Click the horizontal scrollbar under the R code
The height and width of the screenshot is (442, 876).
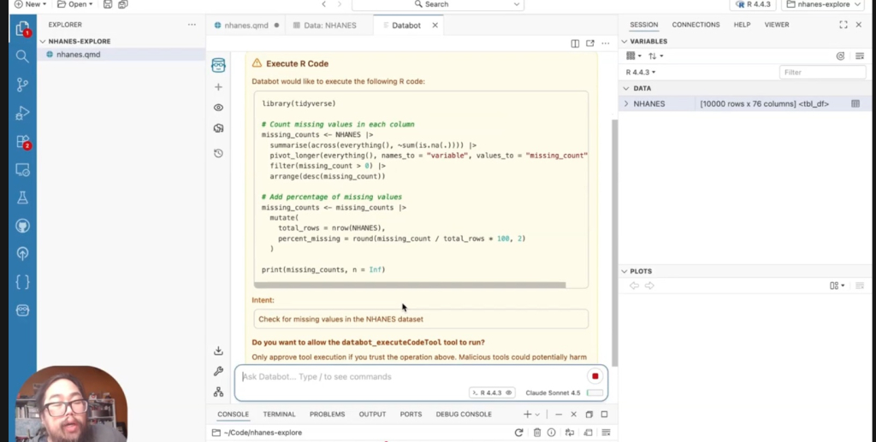click(410, 286)
